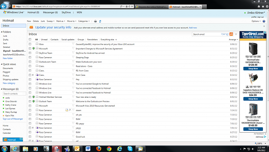Click the Sign out of Messenger link
Screen dimensions: 269x152
click(13, 119)
